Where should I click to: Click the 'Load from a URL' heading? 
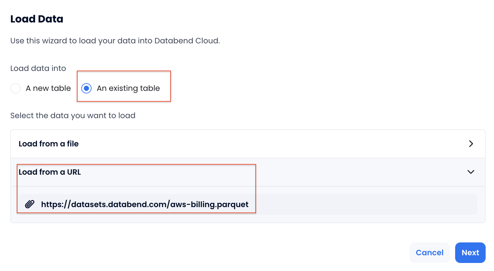(50, 172)
